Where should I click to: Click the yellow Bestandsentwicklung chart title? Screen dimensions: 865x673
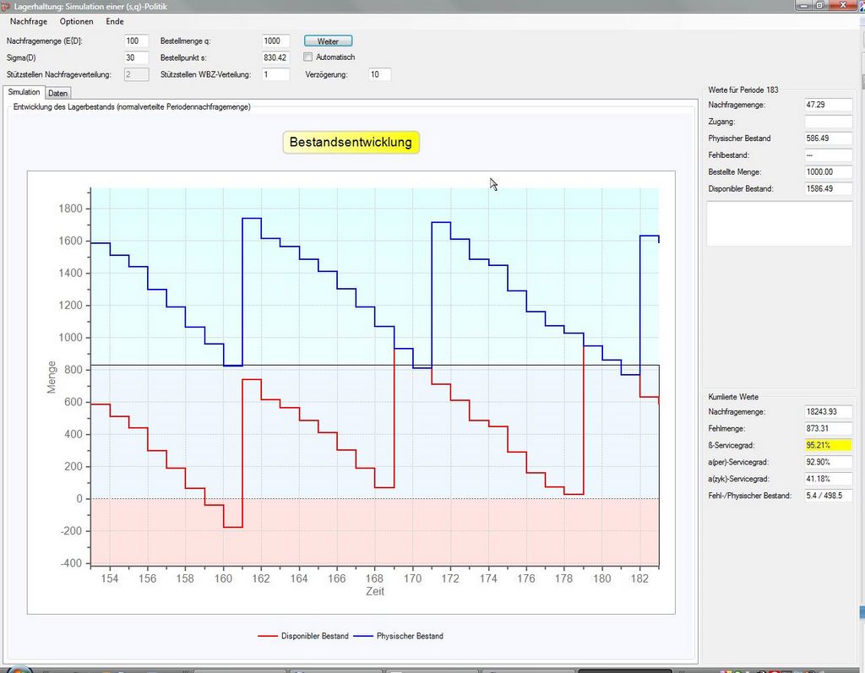pyautogui.click(x=351, y=143)
